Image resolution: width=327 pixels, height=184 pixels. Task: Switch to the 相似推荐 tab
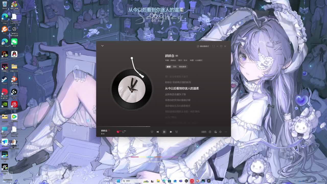182,67
